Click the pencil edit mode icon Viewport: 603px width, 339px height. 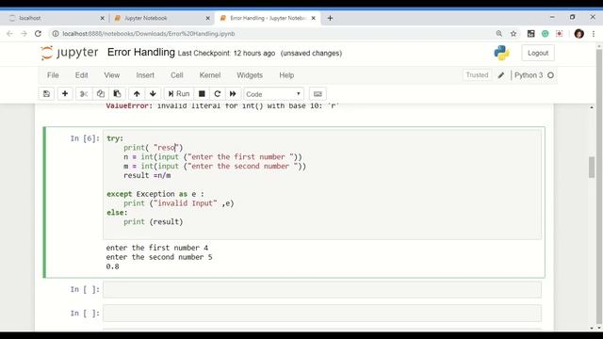pos(500,75)
